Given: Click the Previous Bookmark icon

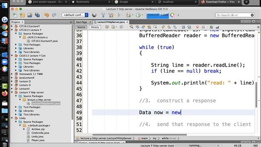Looking at the screenshot, I should point(163,27).
